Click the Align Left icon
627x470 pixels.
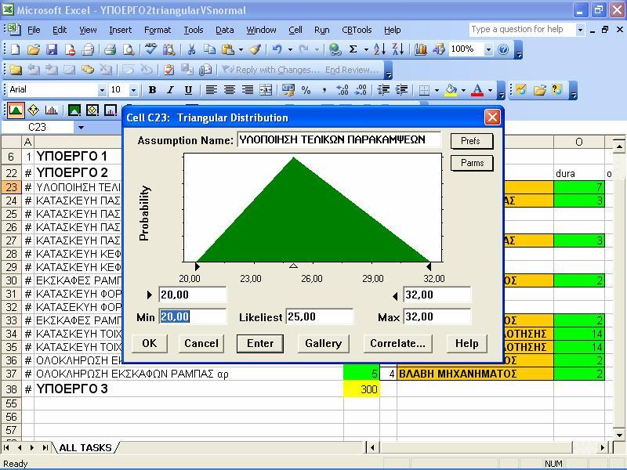211,90
